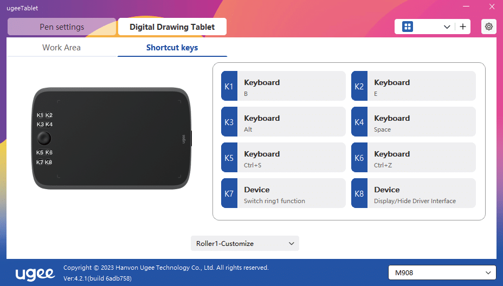This screenshot has width=503, height=286.
Task: Click the ugee logo in footer
Action: [x=35, y=274]
